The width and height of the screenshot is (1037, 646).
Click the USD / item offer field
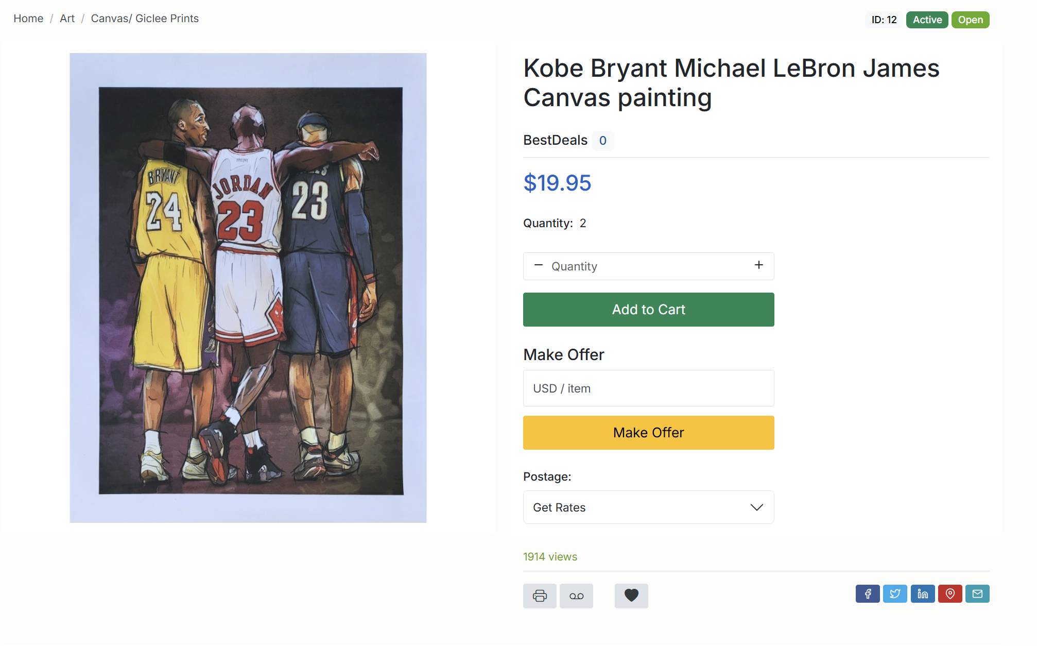tap(648, 388)
